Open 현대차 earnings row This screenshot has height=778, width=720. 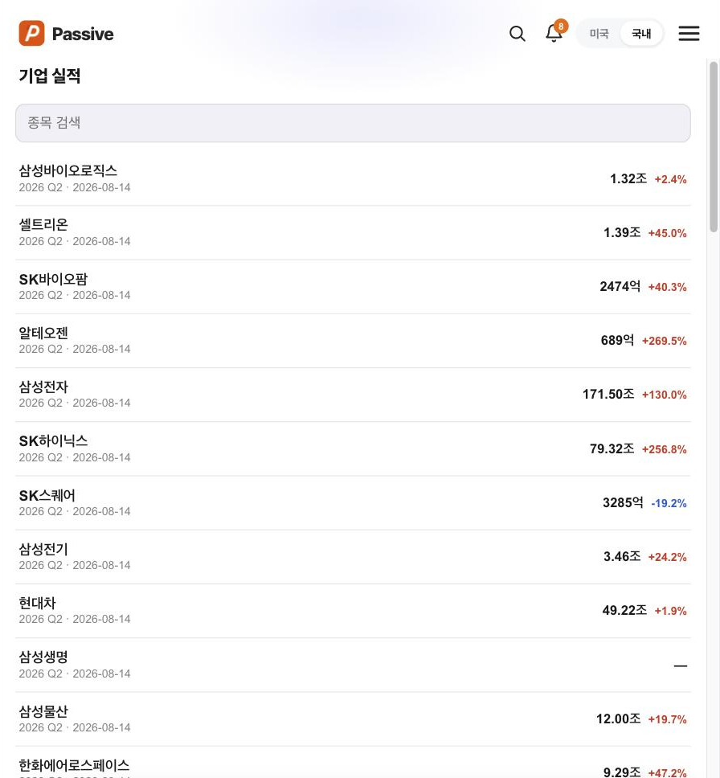click(x=353, y=611)
